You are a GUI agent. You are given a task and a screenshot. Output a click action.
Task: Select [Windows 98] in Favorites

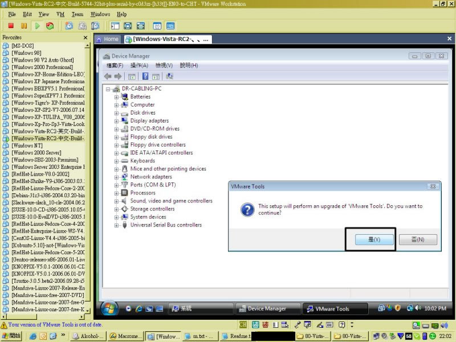[x=26, y=53]
